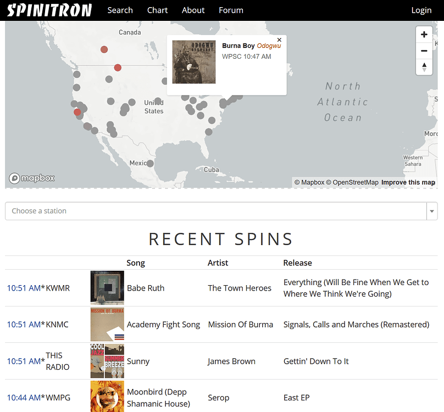Dismiss the Burna Boy popup
Image resolution: width=444 pixels, height=412 pixels.
point(279,40)
